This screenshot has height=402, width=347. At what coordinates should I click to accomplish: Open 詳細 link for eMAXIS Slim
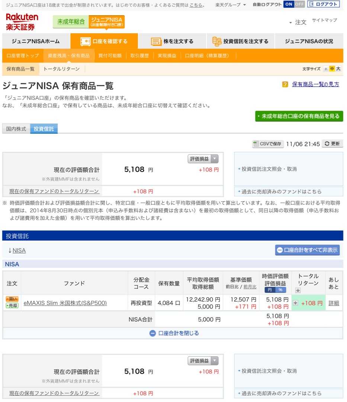point(334,303)
